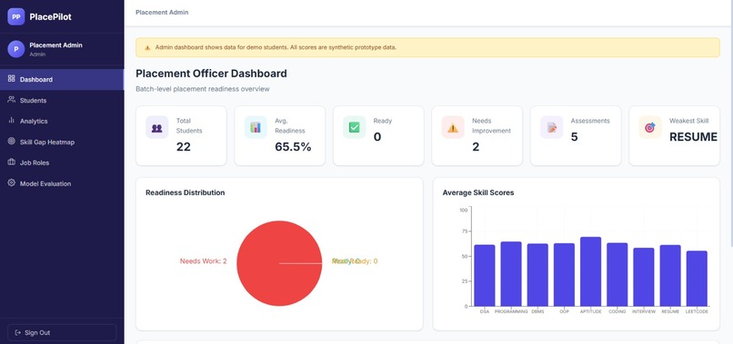The height and width of the screenshot is (344, 733).
Task: Click the Needs Work: 2 pie label
Action: (204, 260)
